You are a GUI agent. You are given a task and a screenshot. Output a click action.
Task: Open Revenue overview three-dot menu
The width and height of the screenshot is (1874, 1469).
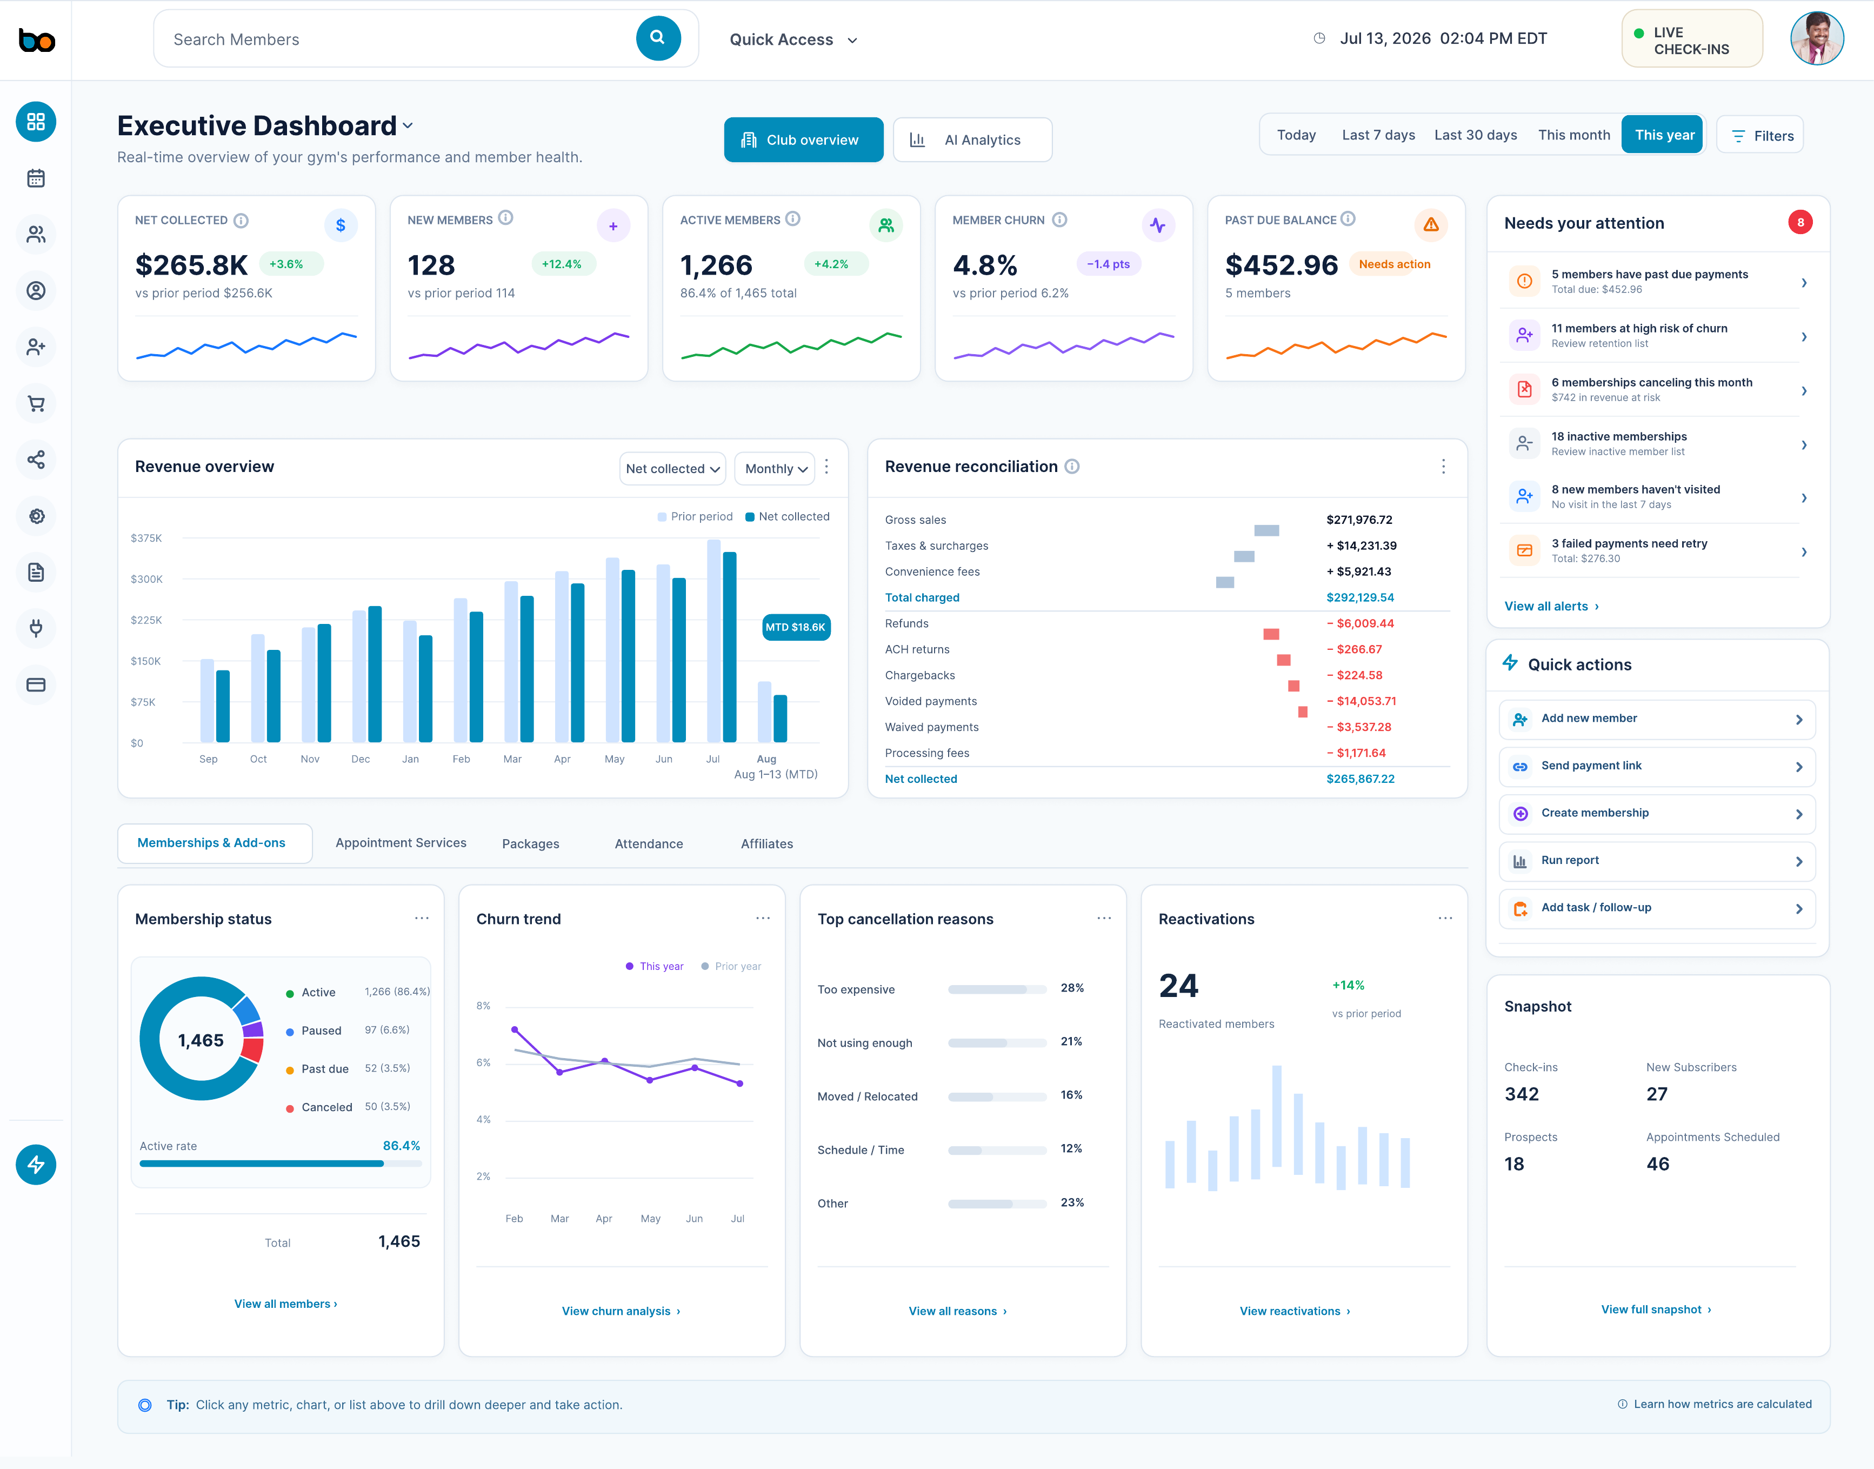point(827,467)
